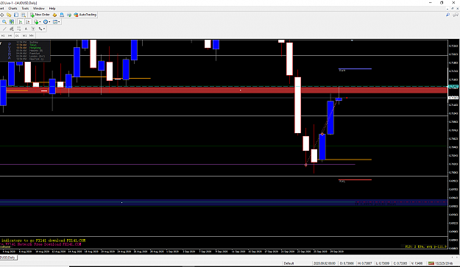Viewport: 460px width, 267px height.
Task: Open the MetaEditor gold book icon
Action: coord(54,15)
